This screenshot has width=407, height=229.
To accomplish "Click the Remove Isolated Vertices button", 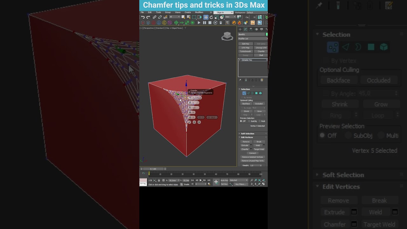I will tap(252, 157).
